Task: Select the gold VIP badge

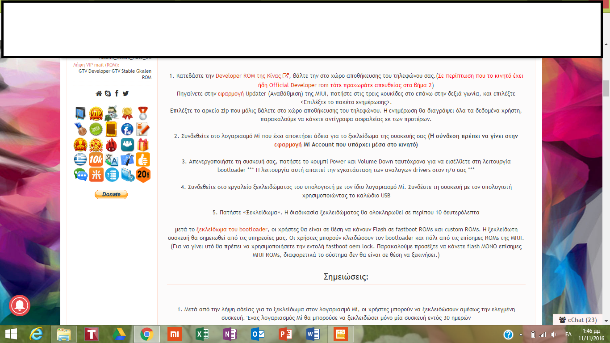Action: (x=96, y=113)
